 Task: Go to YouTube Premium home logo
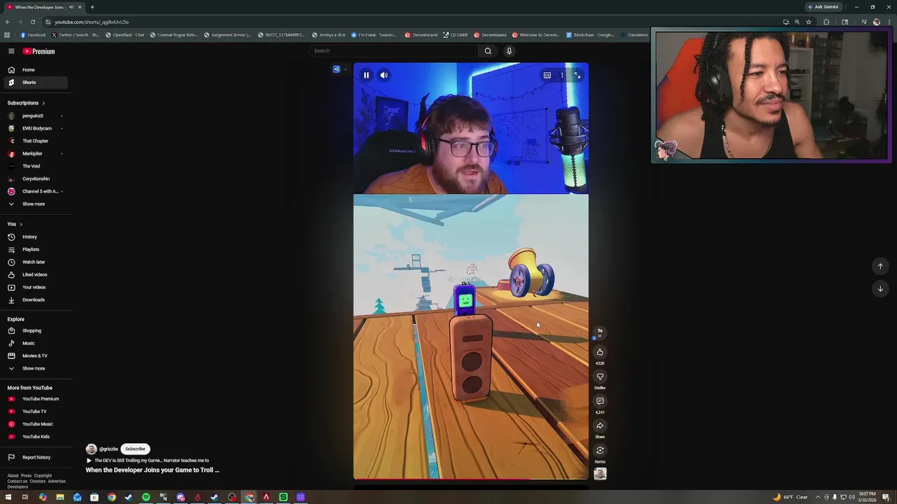point(39,51)
